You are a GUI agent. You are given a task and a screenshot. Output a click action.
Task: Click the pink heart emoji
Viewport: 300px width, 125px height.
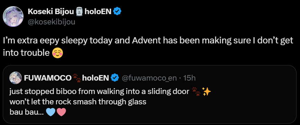click(x=61, y=112)
